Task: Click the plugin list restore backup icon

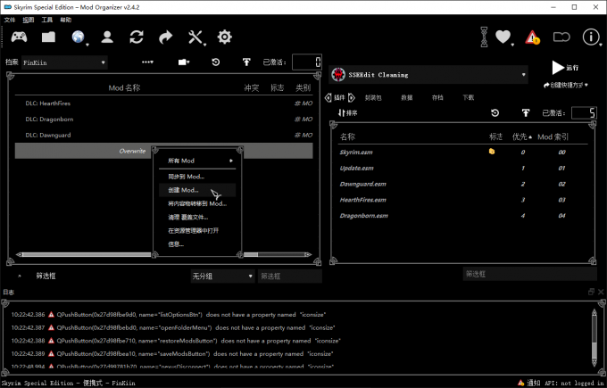Action: tap(495, 113)
